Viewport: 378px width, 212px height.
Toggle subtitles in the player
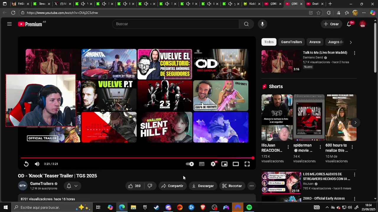[x=202, y=164]
